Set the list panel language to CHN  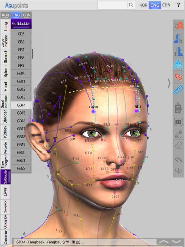(26, 15)
